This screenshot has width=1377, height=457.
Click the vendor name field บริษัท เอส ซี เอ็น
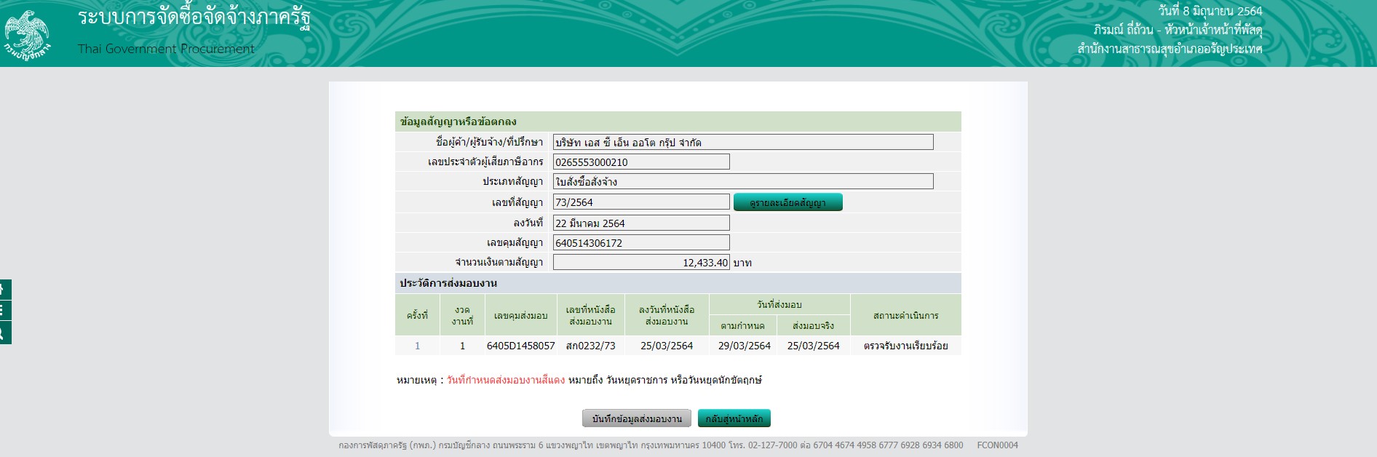[742, 142]
